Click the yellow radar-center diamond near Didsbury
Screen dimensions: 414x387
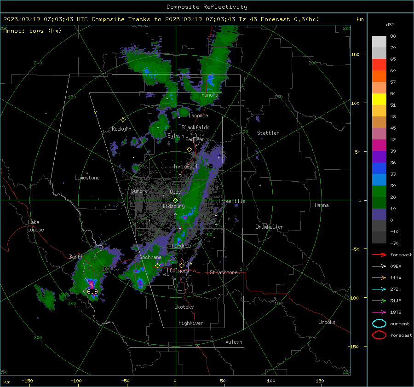(x=175, y=200)
